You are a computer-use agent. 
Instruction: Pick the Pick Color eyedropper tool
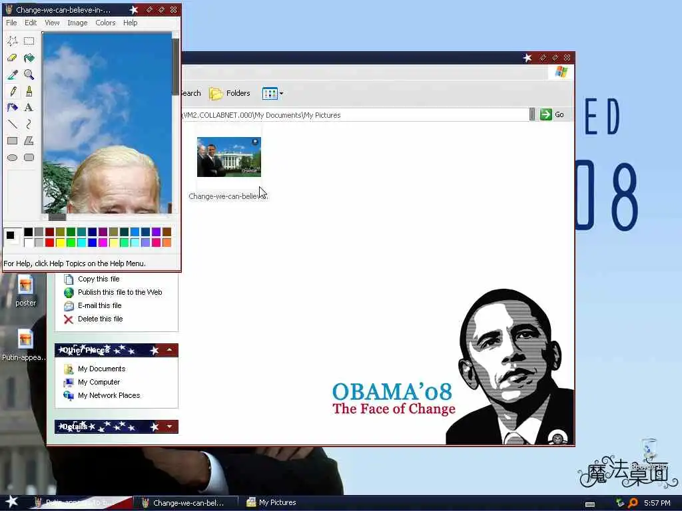click(12, 75)
